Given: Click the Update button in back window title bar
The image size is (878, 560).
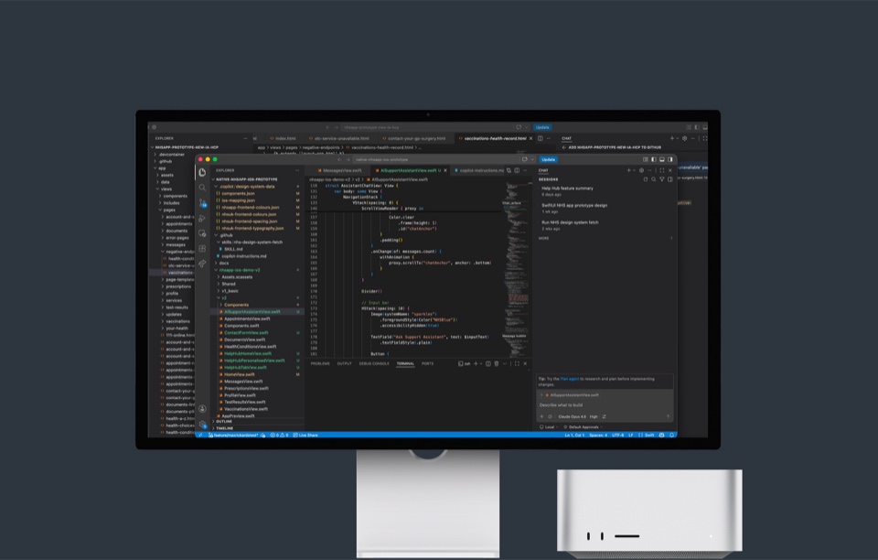Looking at the screenshot, I should tap(542, 127).
